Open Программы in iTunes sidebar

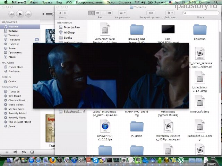15,53
